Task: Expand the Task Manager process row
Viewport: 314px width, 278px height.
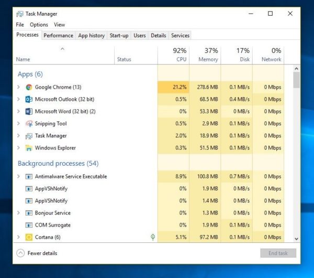Action: click(x=18, y=136)
